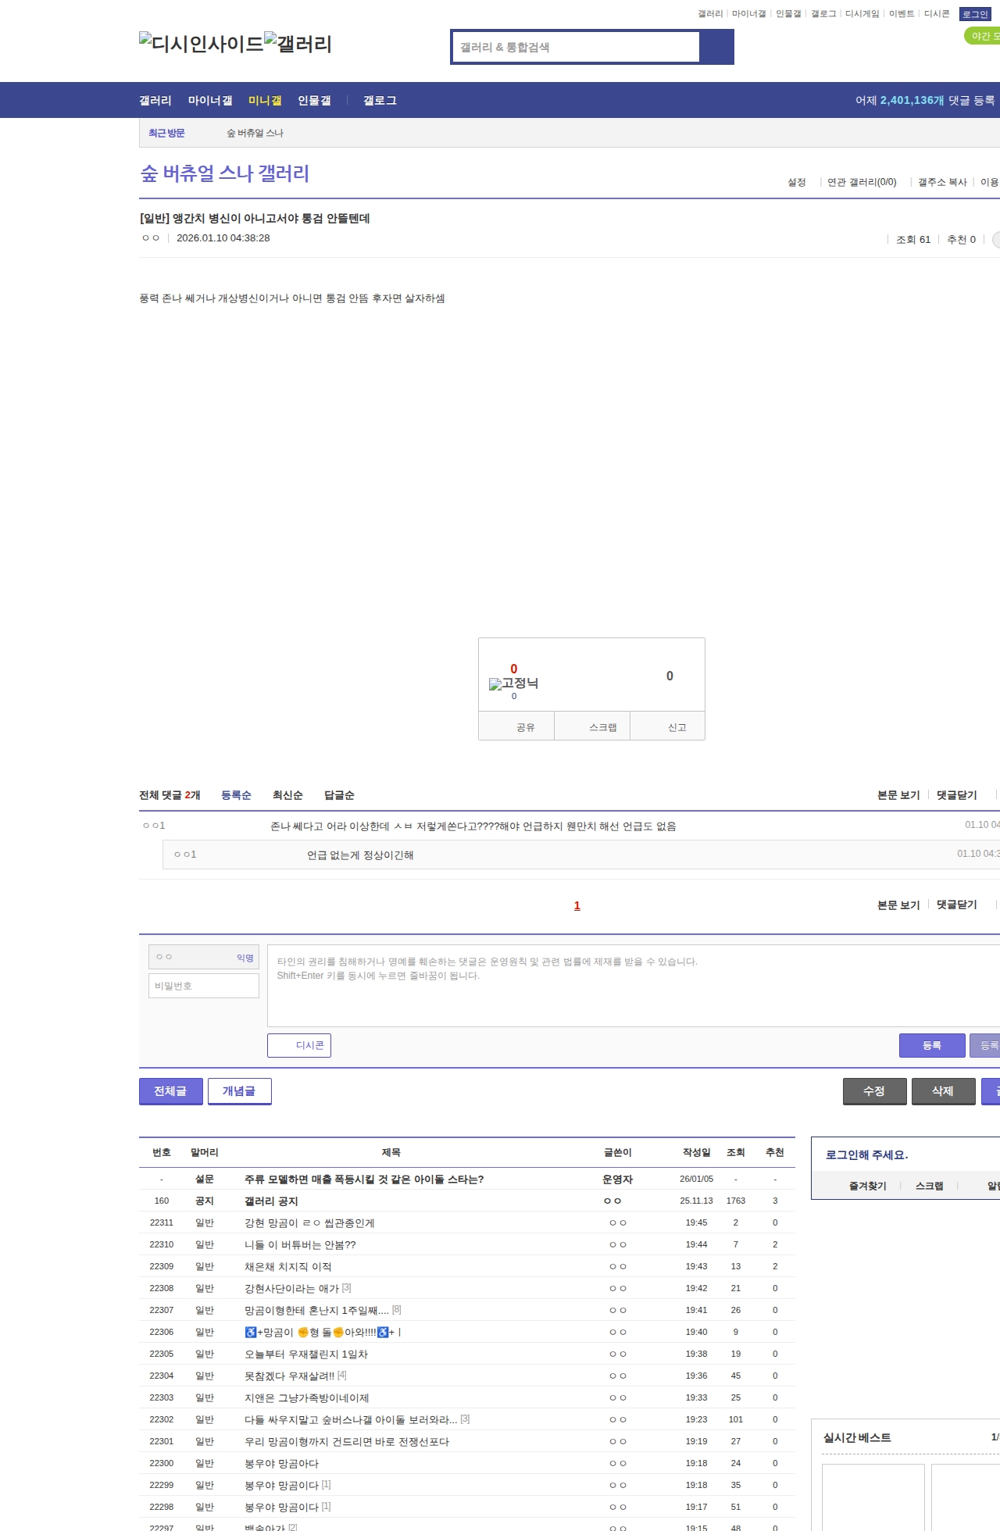Open the 디시콘 emoticon picker

coord(299,1045)
